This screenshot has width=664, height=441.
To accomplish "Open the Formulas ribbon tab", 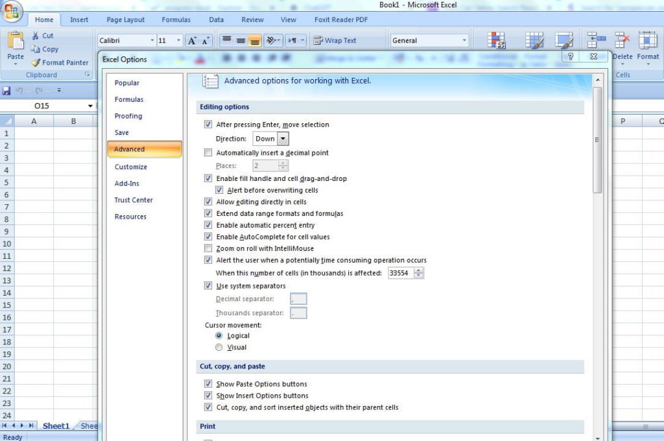I will (176, 20).
